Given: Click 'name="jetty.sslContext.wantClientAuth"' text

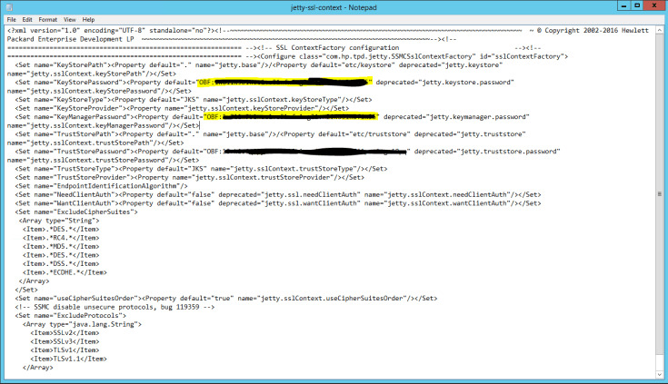Looking at the screenshot, I should coord(437,203).
